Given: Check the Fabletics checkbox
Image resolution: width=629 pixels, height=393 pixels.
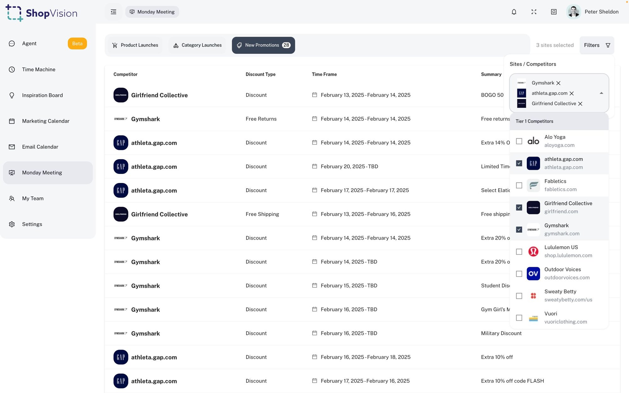Looking at the screenshot, I should [519, 185].
